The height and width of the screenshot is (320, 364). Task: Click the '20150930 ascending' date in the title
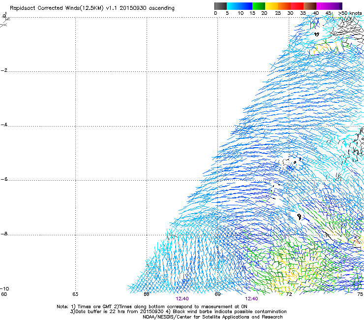pyautogui.click(x=147, y=8)
